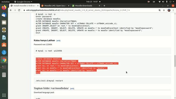Edit the Siapkan folder /var/moodledata/ section
This screenshot has height=99, width=176.
coord(72,89)
